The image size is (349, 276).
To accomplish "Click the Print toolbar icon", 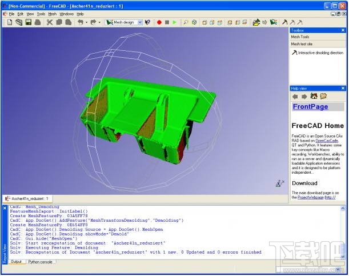I will 38,22.
